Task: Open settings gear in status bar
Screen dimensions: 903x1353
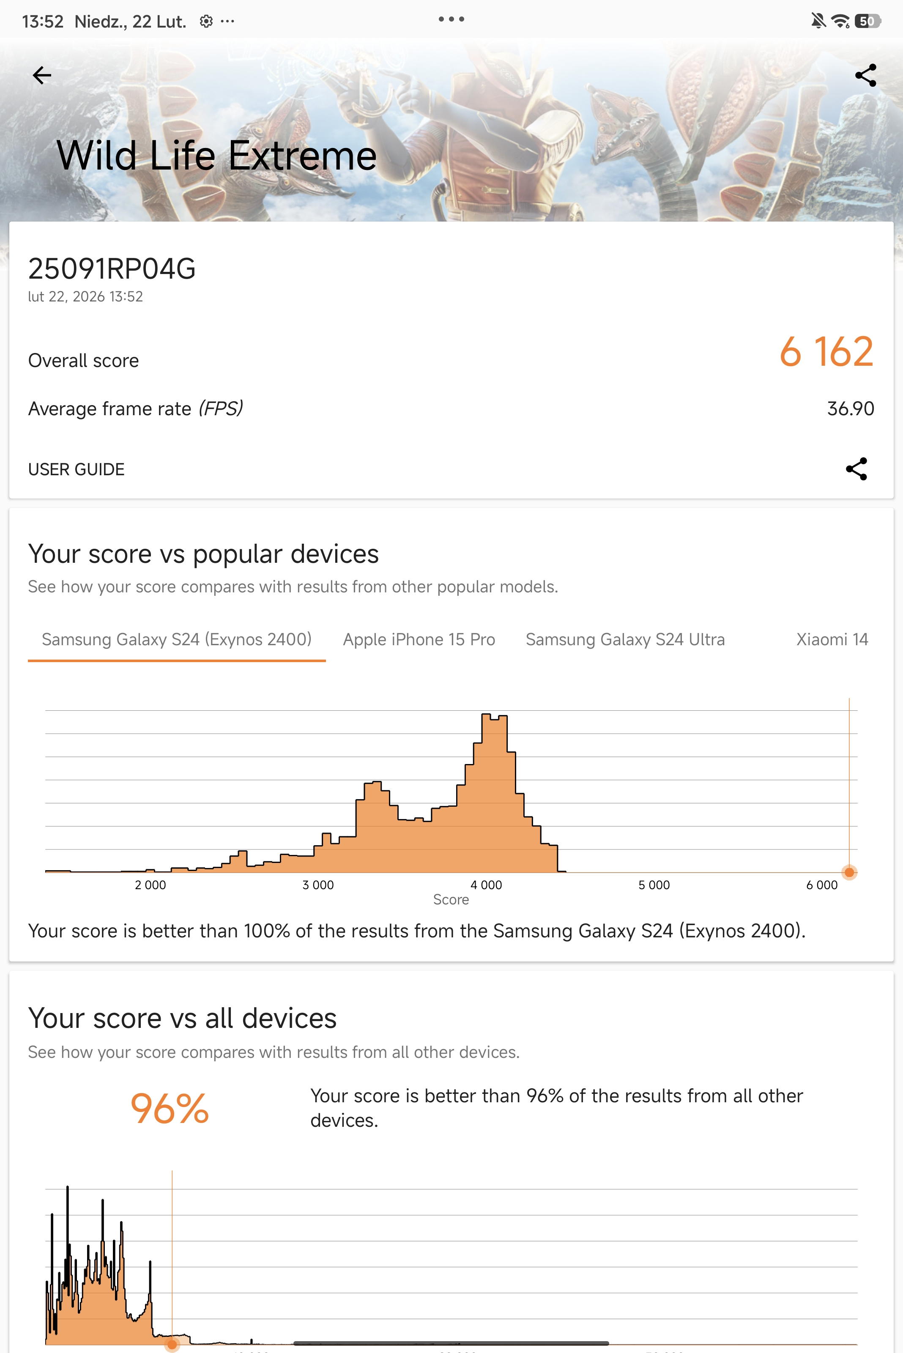Action: [206, 21]
